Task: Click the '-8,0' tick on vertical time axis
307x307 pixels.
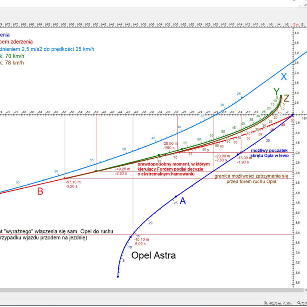Action: [x=297, y=273]
